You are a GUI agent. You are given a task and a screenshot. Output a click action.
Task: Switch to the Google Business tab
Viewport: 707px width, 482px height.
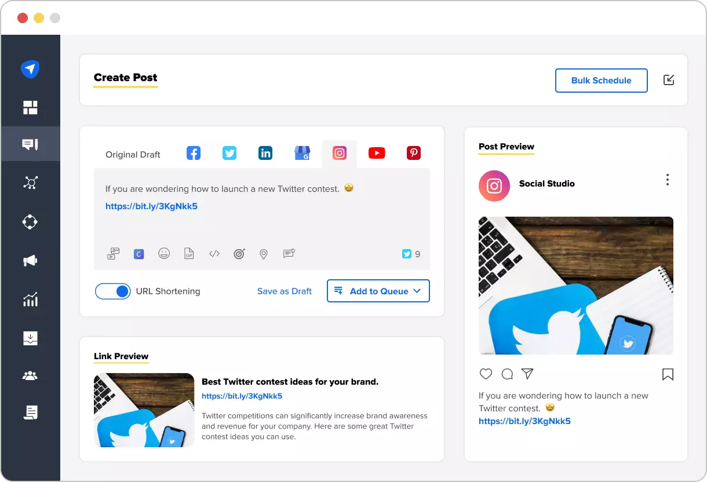[x=303, y=153]
